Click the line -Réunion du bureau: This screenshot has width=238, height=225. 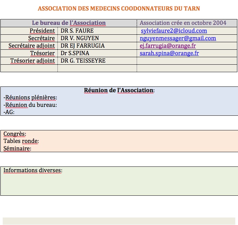point(30,105)
